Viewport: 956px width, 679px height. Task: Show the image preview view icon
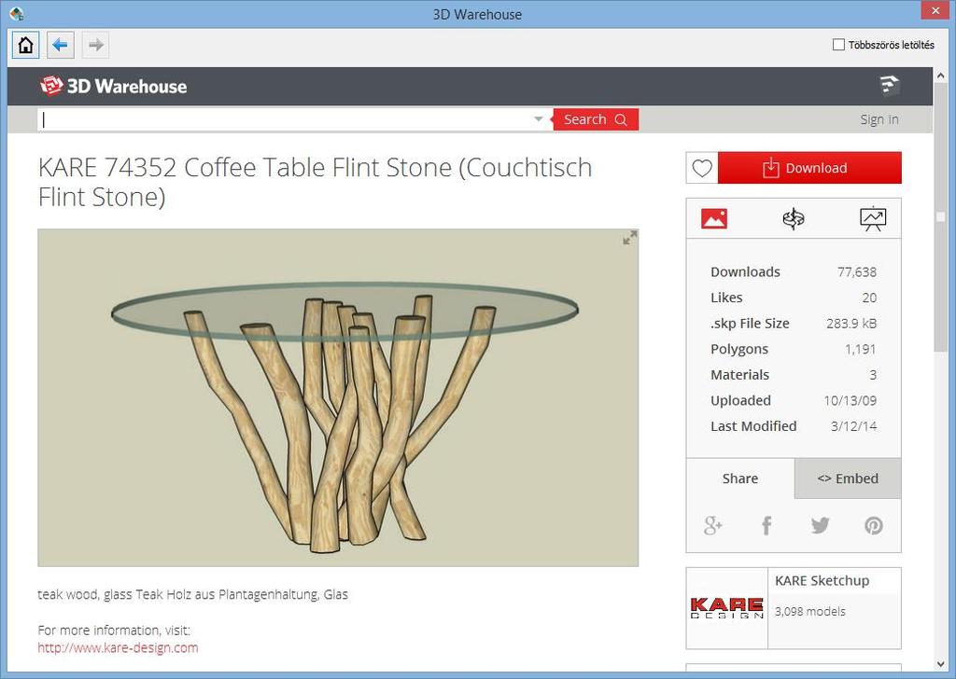coord(714,218)
